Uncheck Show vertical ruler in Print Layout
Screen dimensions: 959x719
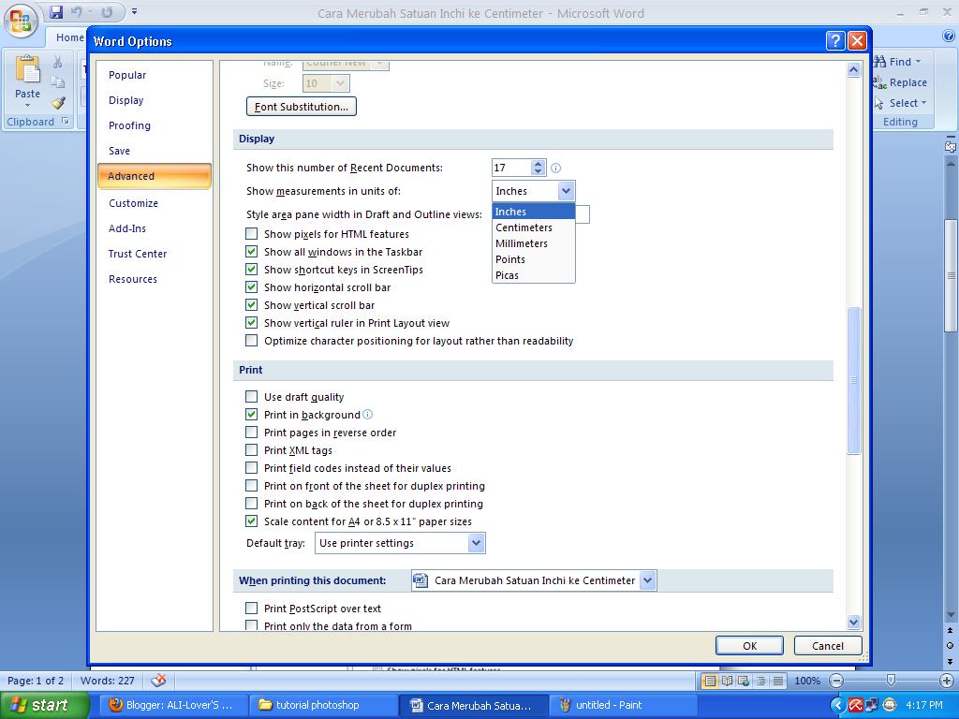[251, 322]
